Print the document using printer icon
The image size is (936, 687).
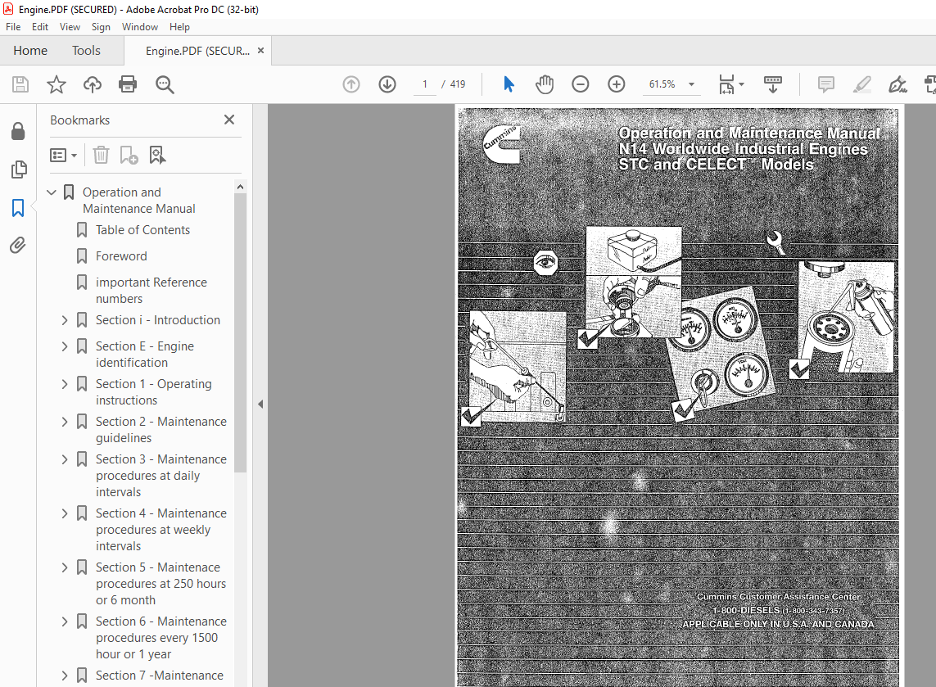click(x=128, y=84)
